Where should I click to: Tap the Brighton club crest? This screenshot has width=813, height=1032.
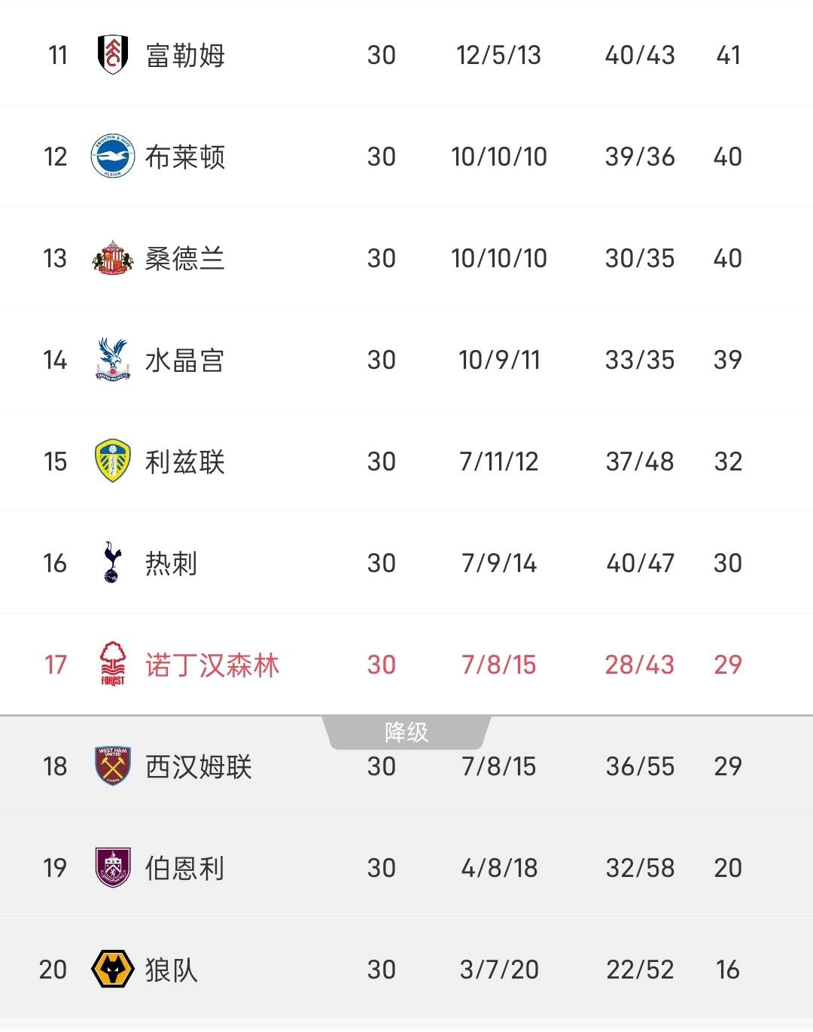pyautogui.click(x=113, y=157)
